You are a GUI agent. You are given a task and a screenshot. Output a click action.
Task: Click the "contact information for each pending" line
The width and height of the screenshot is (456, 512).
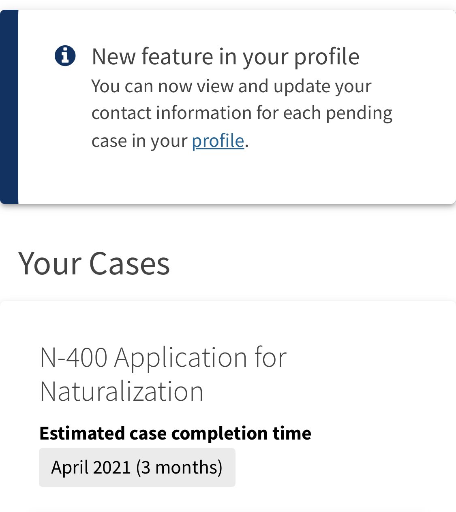[242, 113]
